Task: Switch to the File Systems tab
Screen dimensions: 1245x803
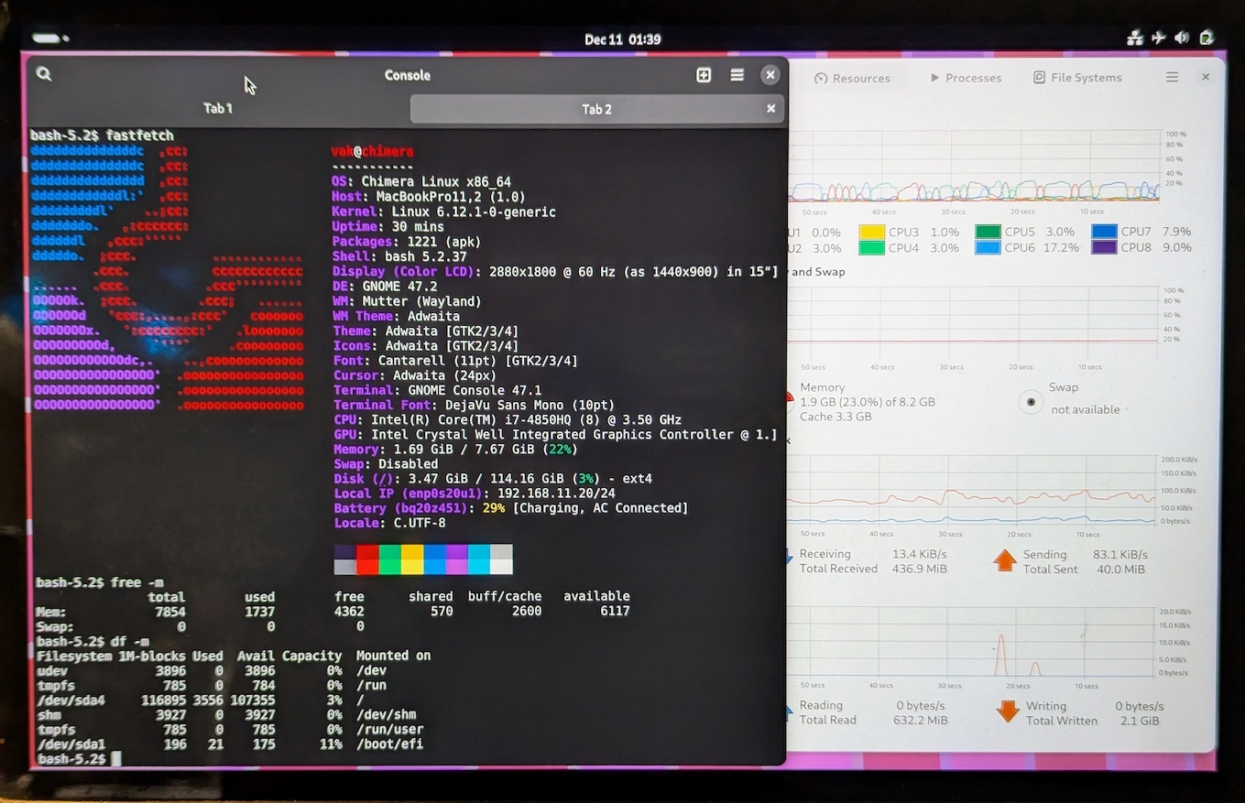Action: coord(1077,78)
